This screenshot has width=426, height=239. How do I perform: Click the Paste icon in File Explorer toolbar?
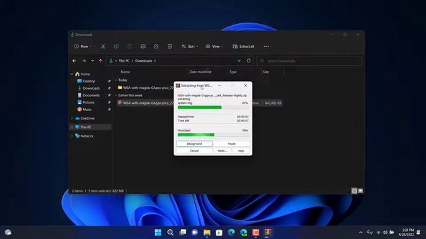pos(130,46)
